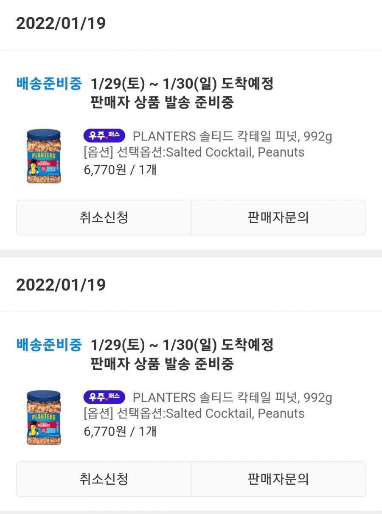Tap second order's 판매자 상품 발송 준비중 text
Image resolution: width=382 pixels, height=514 pixels.
pos(162,364)
